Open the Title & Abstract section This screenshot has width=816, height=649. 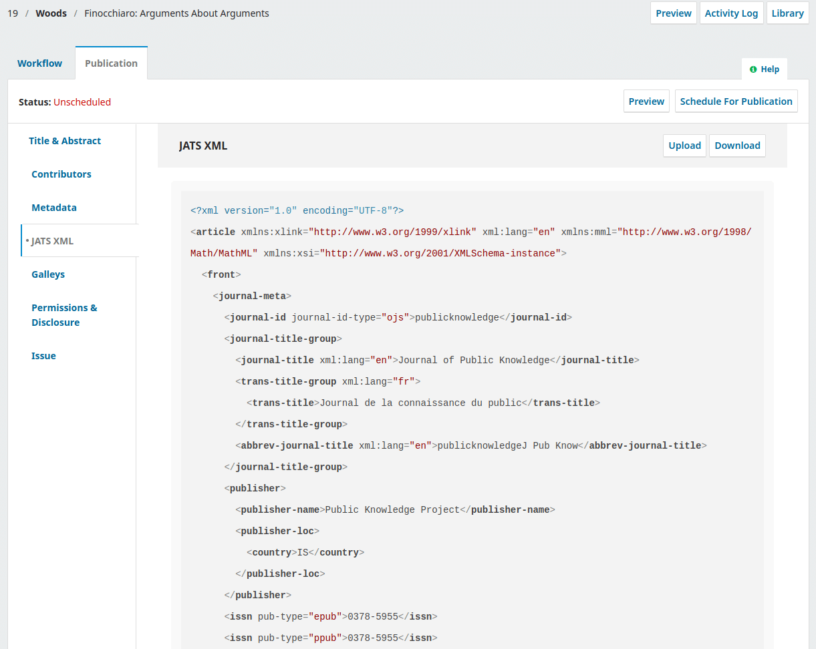click(x=65, y=141)
